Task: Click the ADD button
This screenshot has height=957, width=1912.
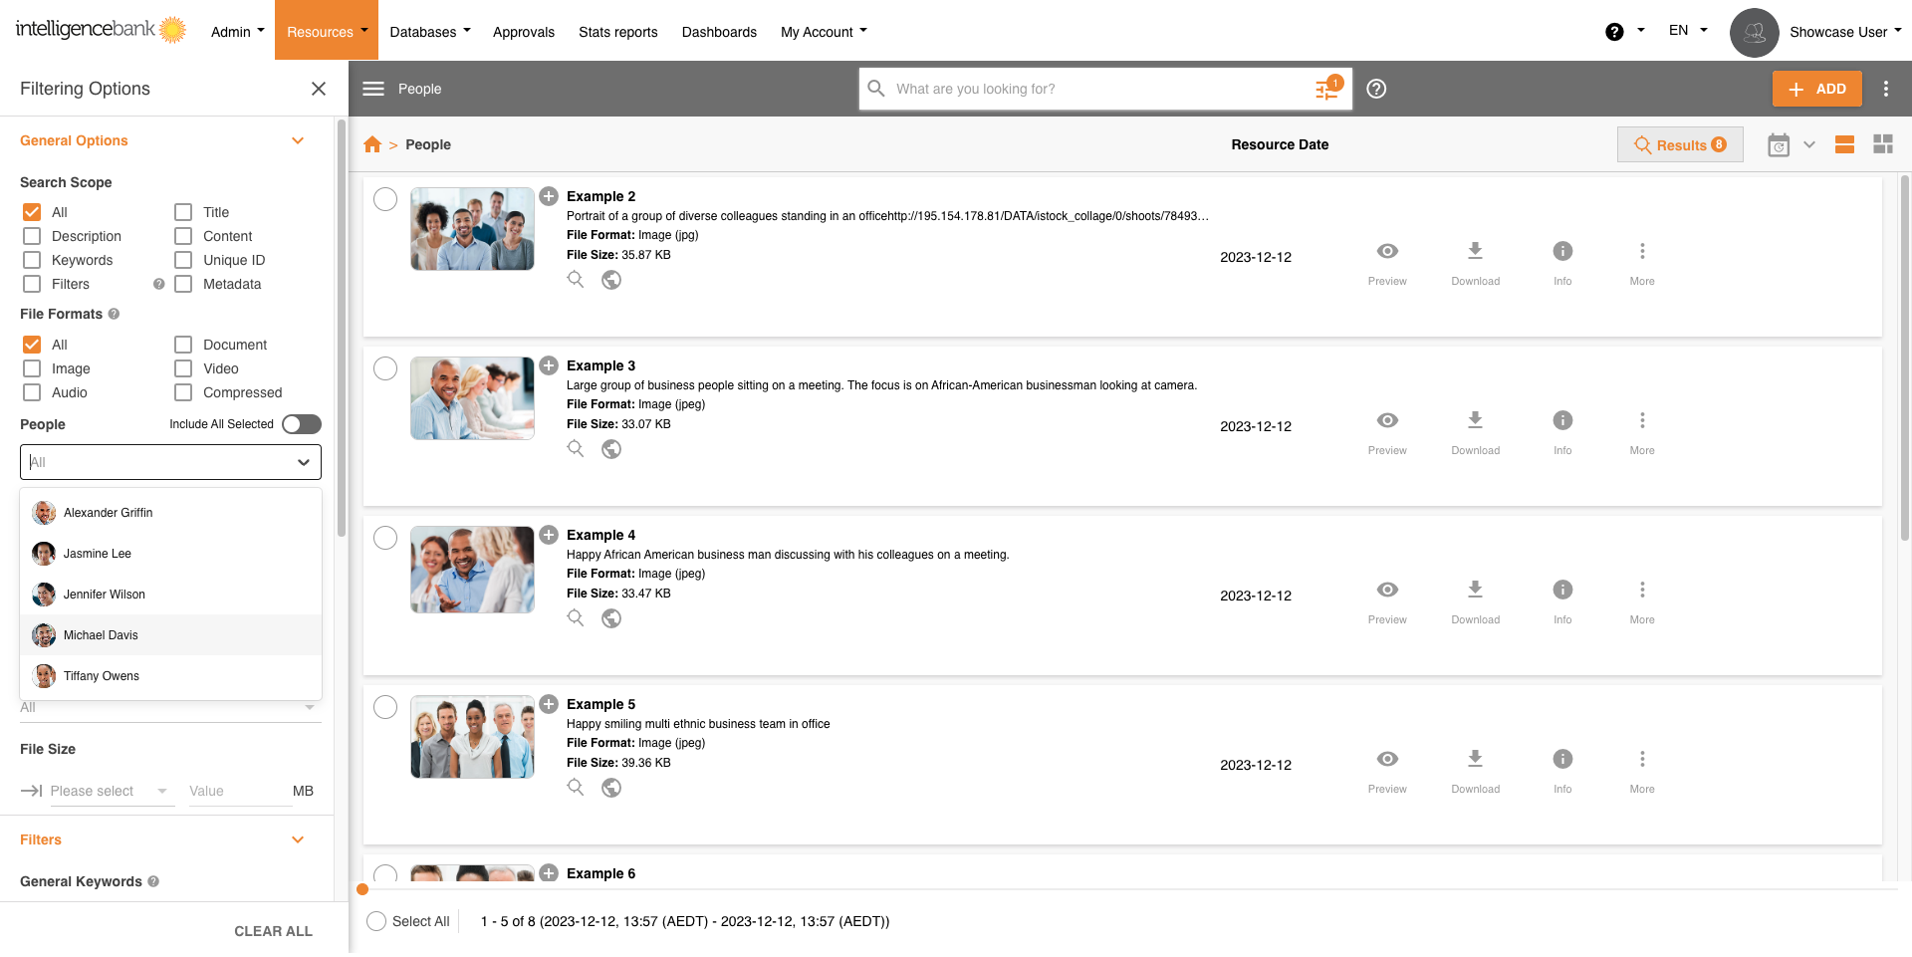Action: pos(1816,89)
